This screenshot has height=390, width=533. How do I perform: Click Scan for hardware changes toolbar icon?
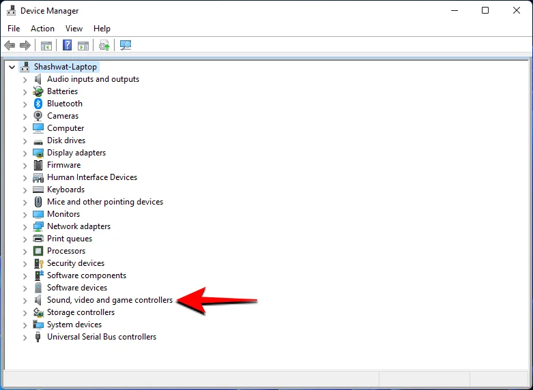[126, 45]
